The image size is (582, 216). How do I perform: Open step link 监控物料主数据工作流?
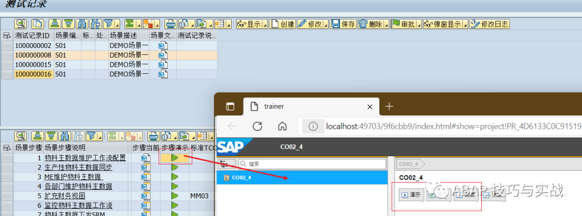pyautogui.click(x=78, y=205)
